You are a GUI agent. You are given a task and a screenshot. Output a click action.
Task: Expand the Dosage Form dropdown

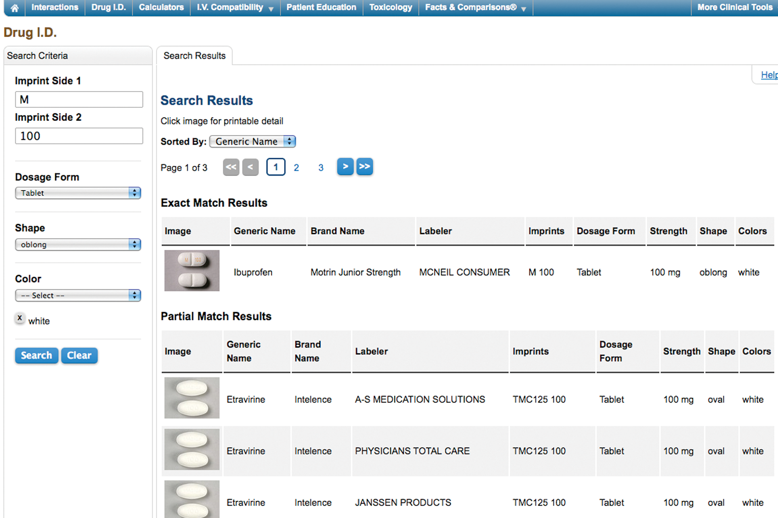[78, 193]
